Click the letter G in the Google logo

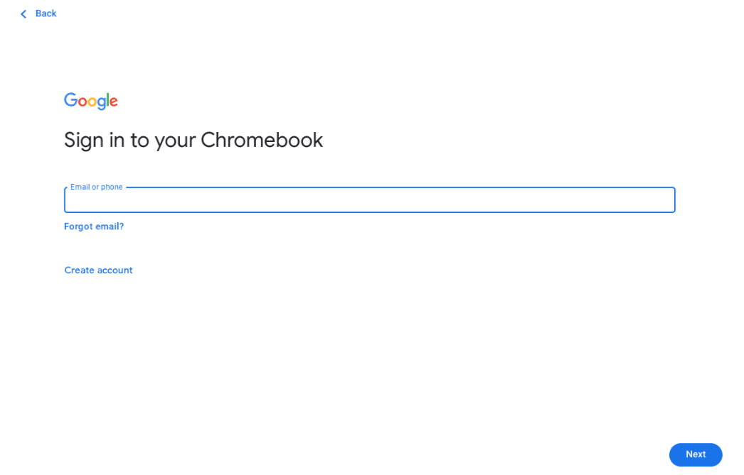click(x=70, y=99)
